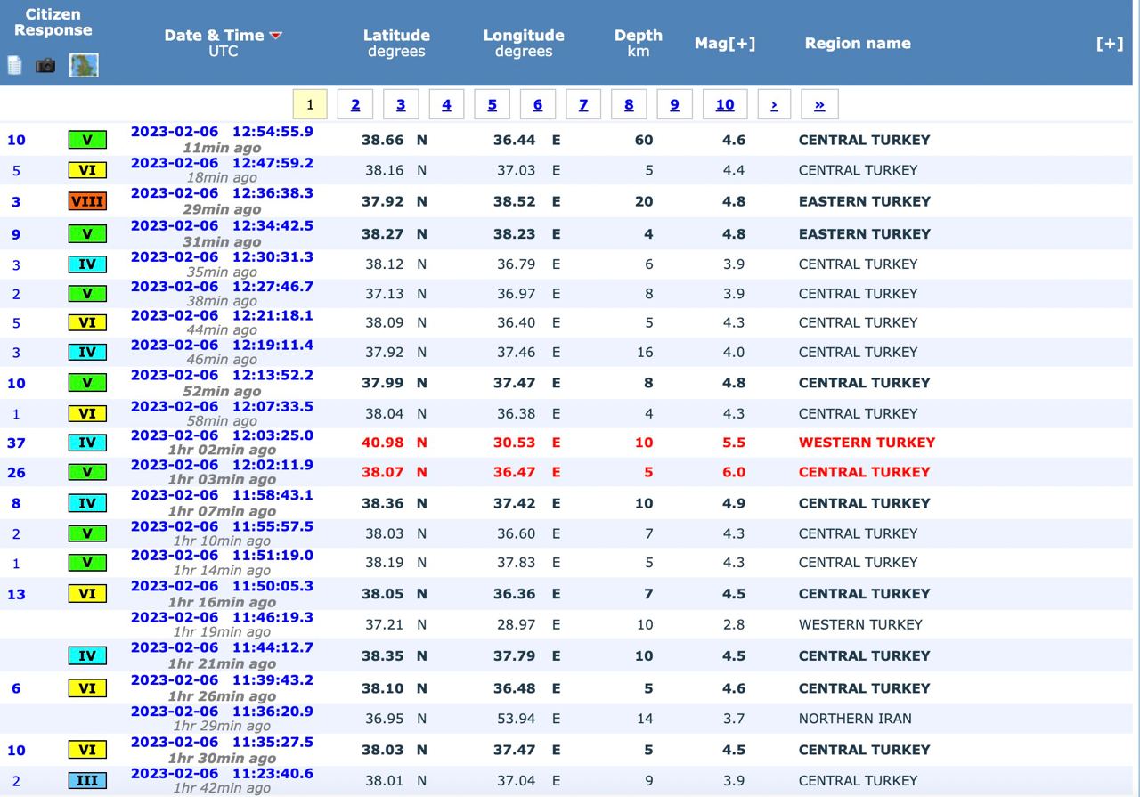Click the citizen response count 37
This screenshot has height=797, width=1140.
pos(16,443)
